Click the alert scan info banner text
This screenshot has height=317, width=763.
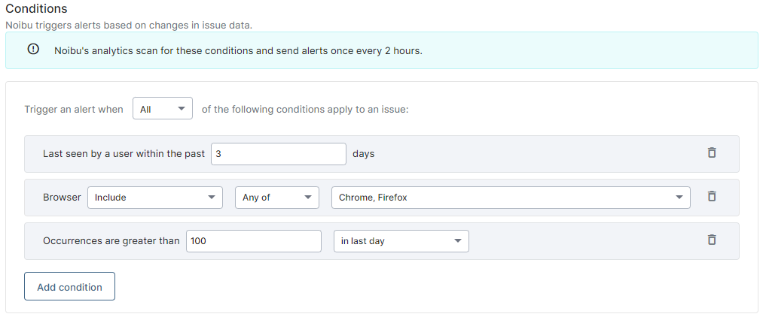pos(239,50)
